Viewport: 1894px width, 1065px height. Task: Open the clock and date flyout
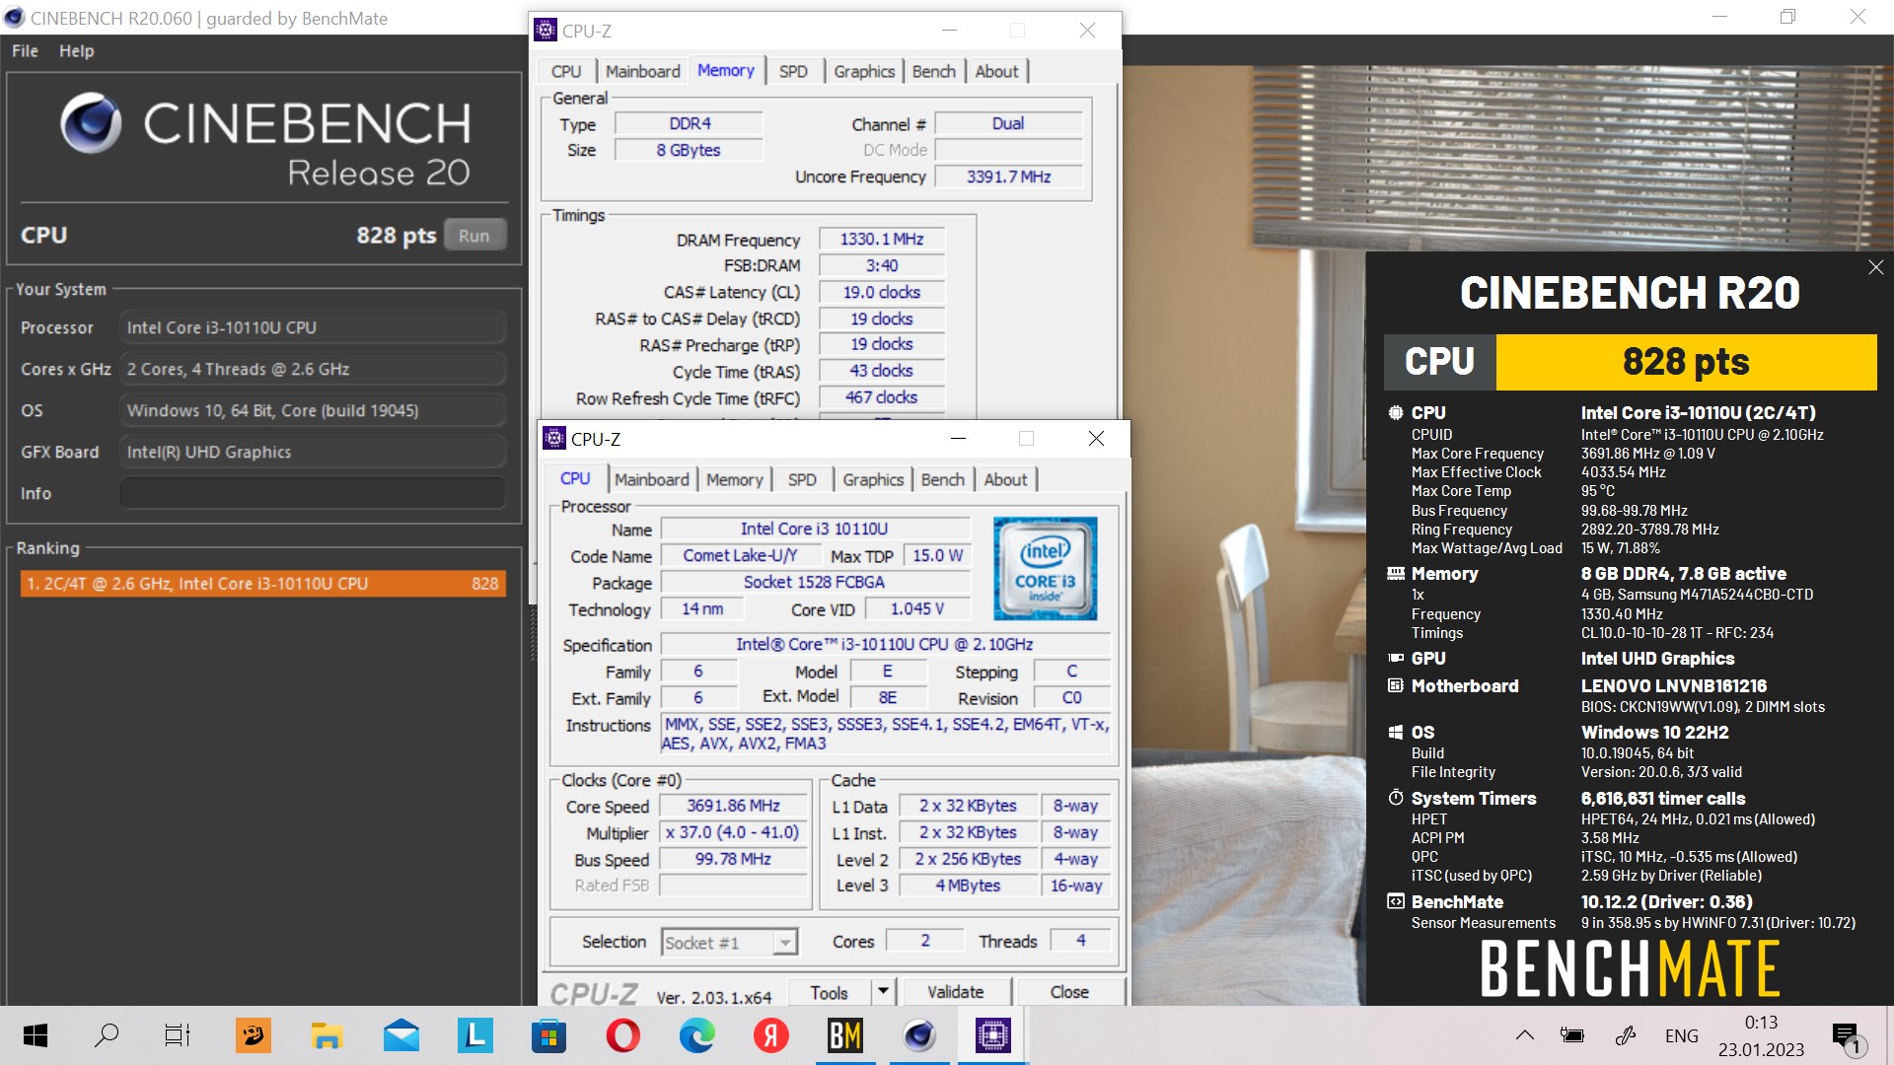[1761, 1035]
